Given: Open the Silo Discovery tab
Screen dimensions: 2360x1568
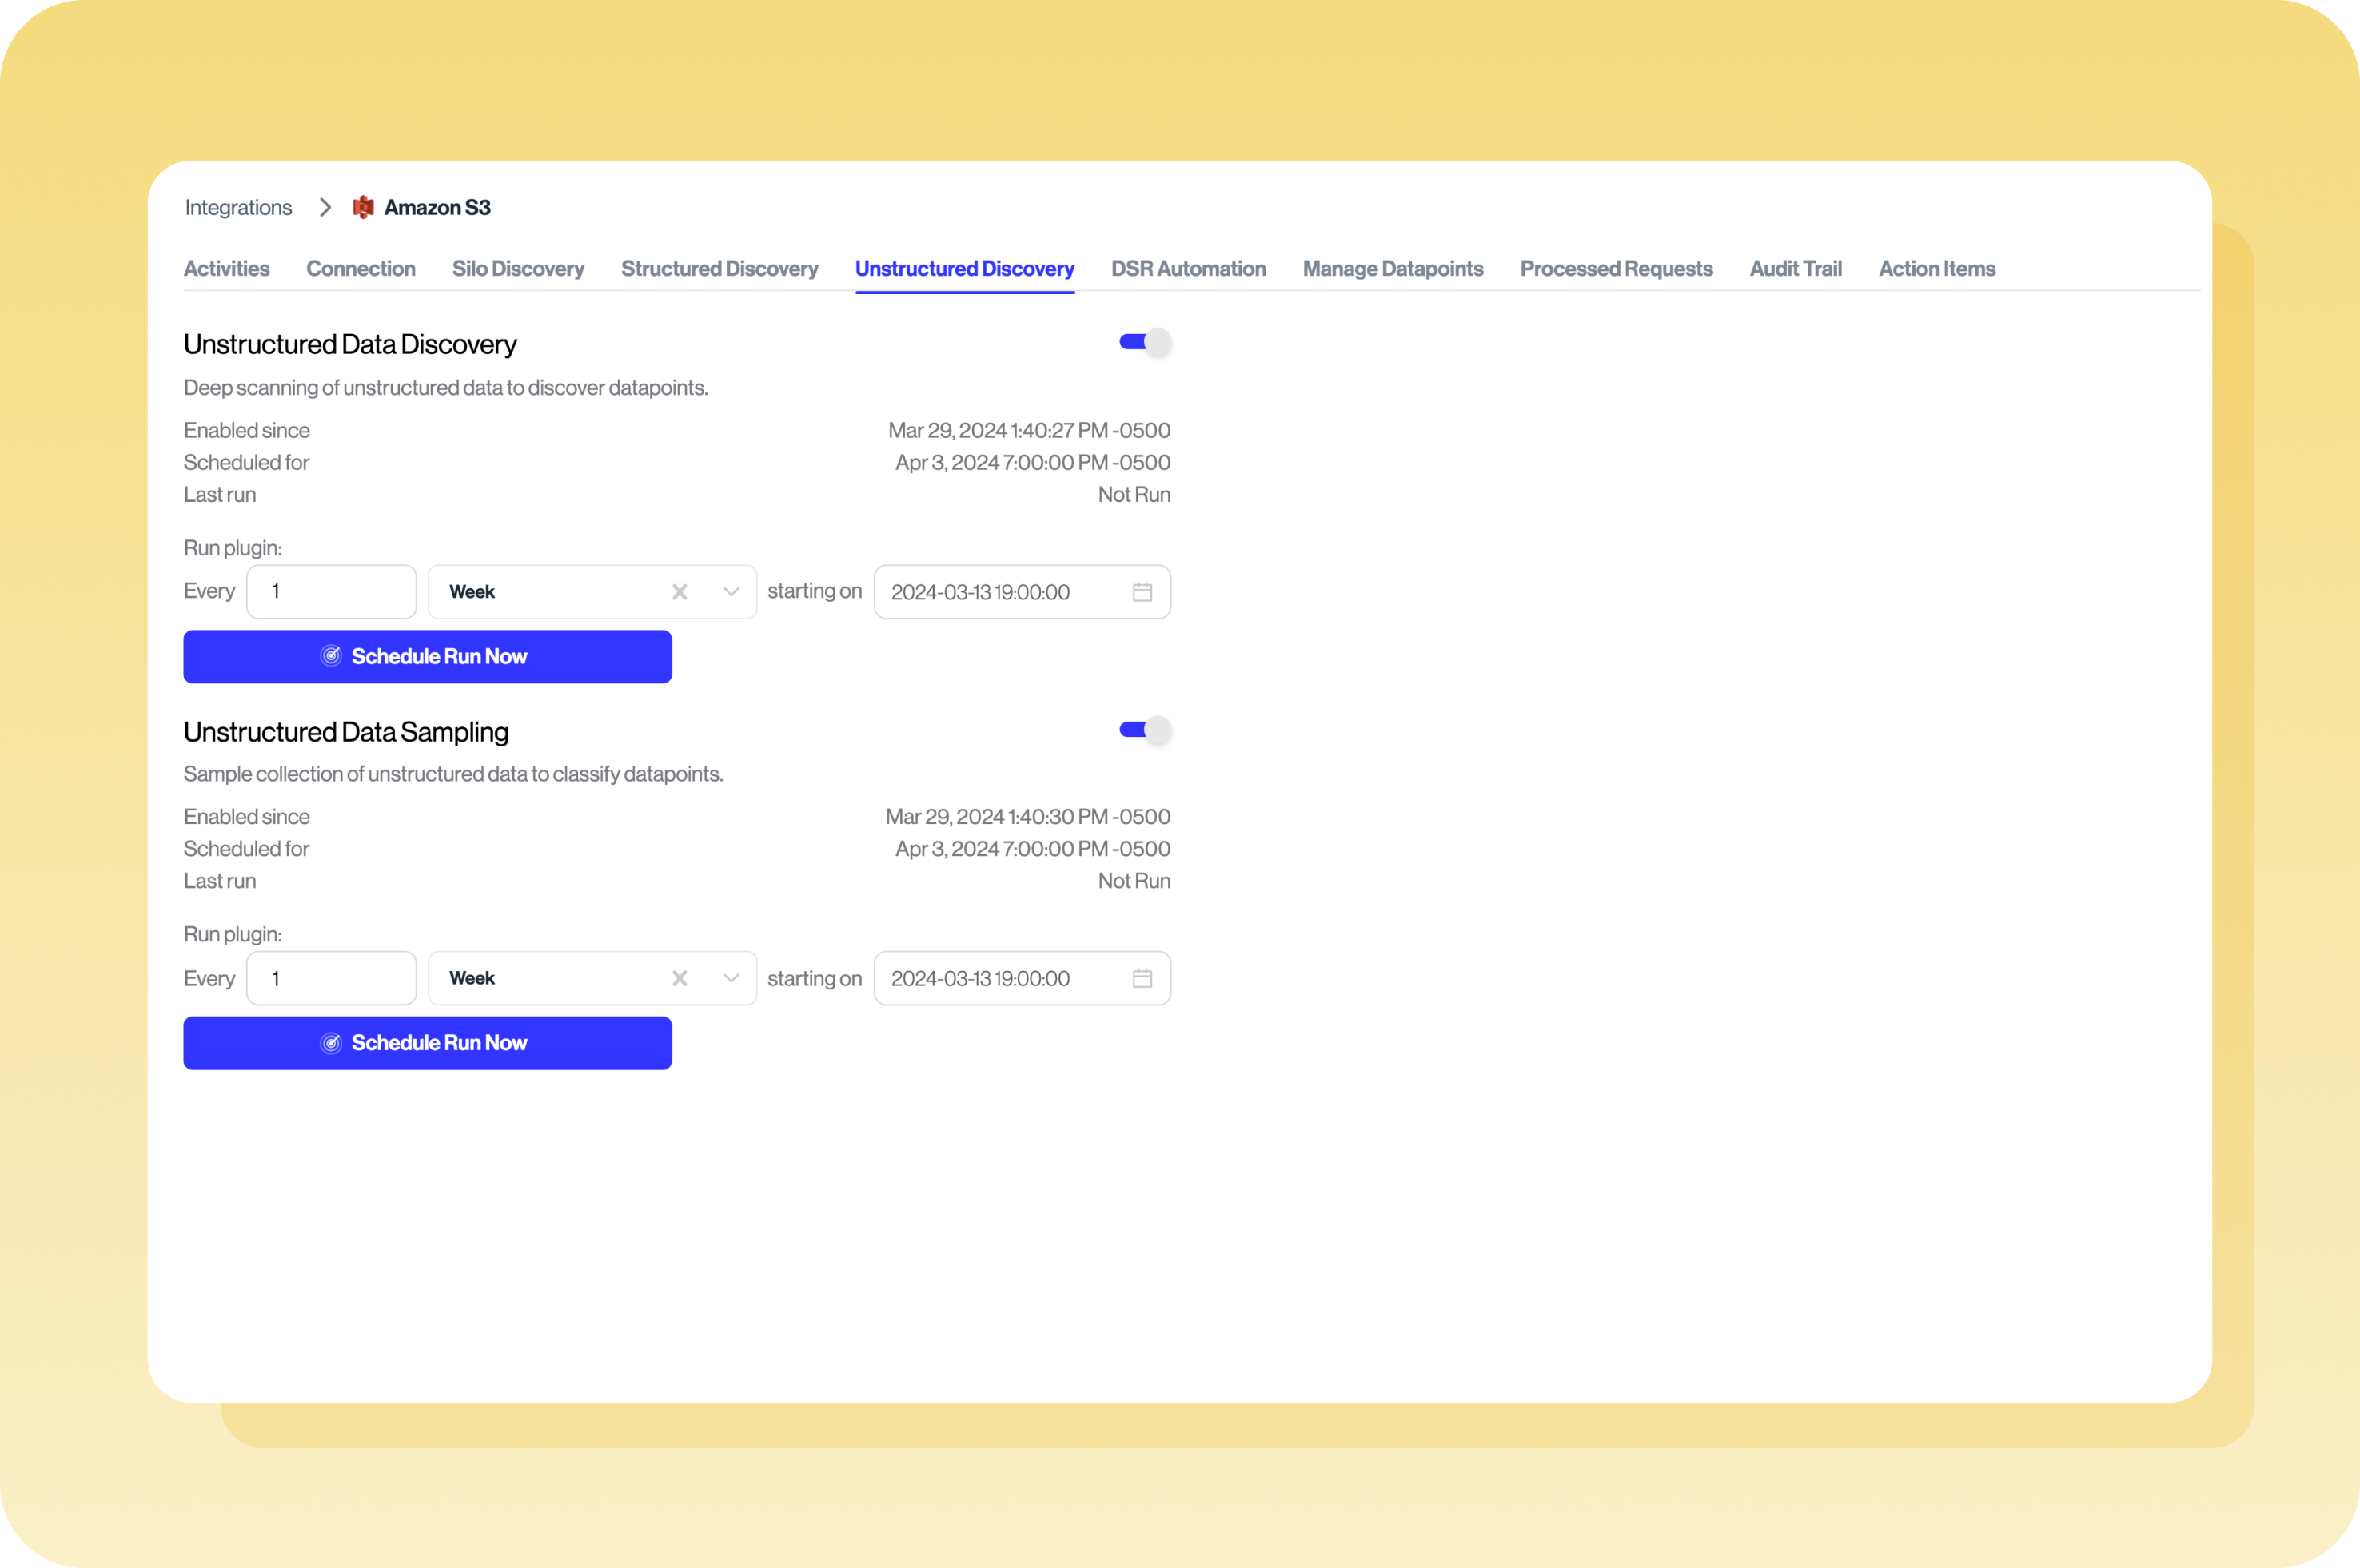Looking at the screenshot, I should click(x=518, y=268).
